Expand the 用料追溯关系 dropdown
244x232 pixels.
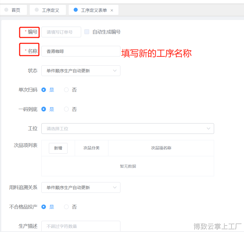click(81, 187)
